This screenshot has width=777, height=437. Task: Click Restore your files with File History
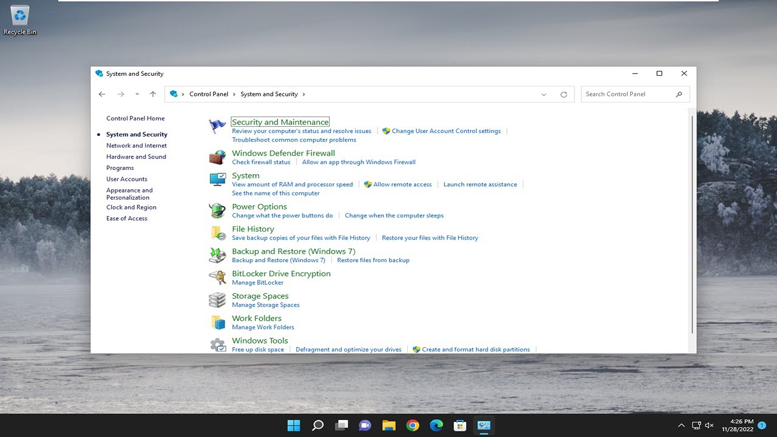(x=430, y=238)
